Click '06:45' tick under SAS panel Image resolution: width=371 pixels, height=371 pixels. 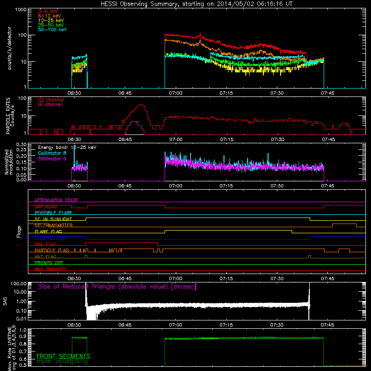pyautogui.click(x=125, y=325)
